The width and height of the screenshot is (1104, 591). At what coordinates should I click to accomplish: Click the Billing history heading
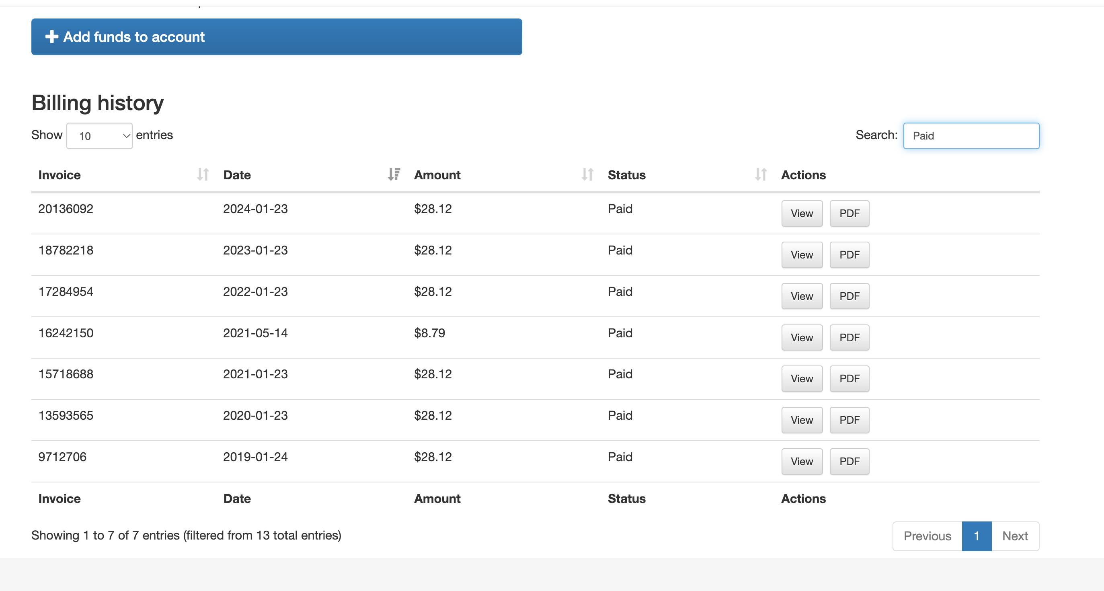(98, 103)
